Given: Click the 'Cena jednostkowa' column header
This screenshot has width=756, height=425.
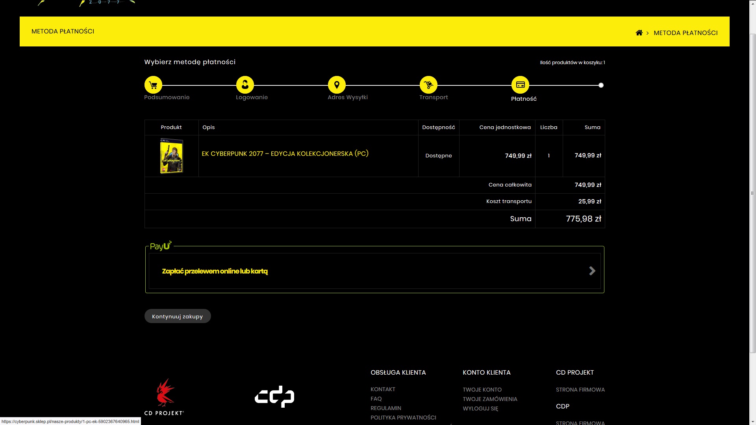Looking at the screenshot, I should pos(505,127).
